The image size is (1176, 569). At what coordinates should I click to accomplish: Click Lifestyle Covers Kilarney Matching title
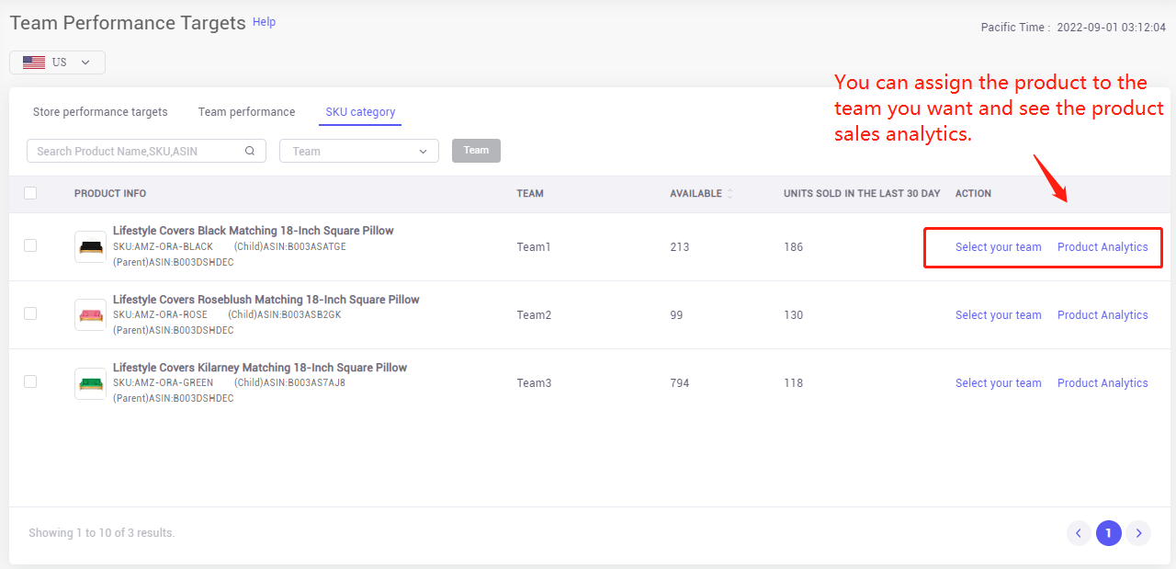coord(260,368)
